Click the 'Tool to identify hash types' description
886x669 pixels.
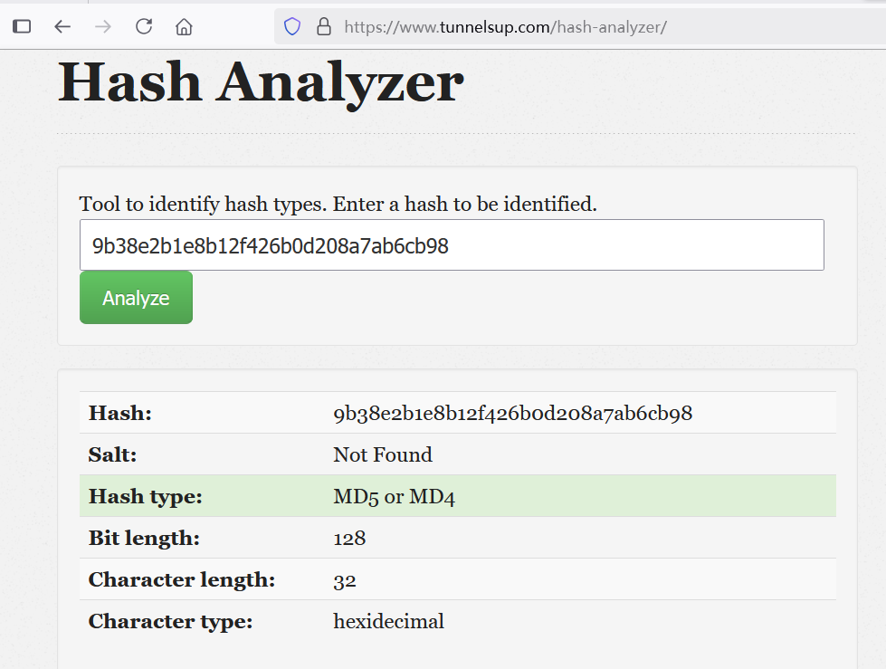click(x=338, y=204)
